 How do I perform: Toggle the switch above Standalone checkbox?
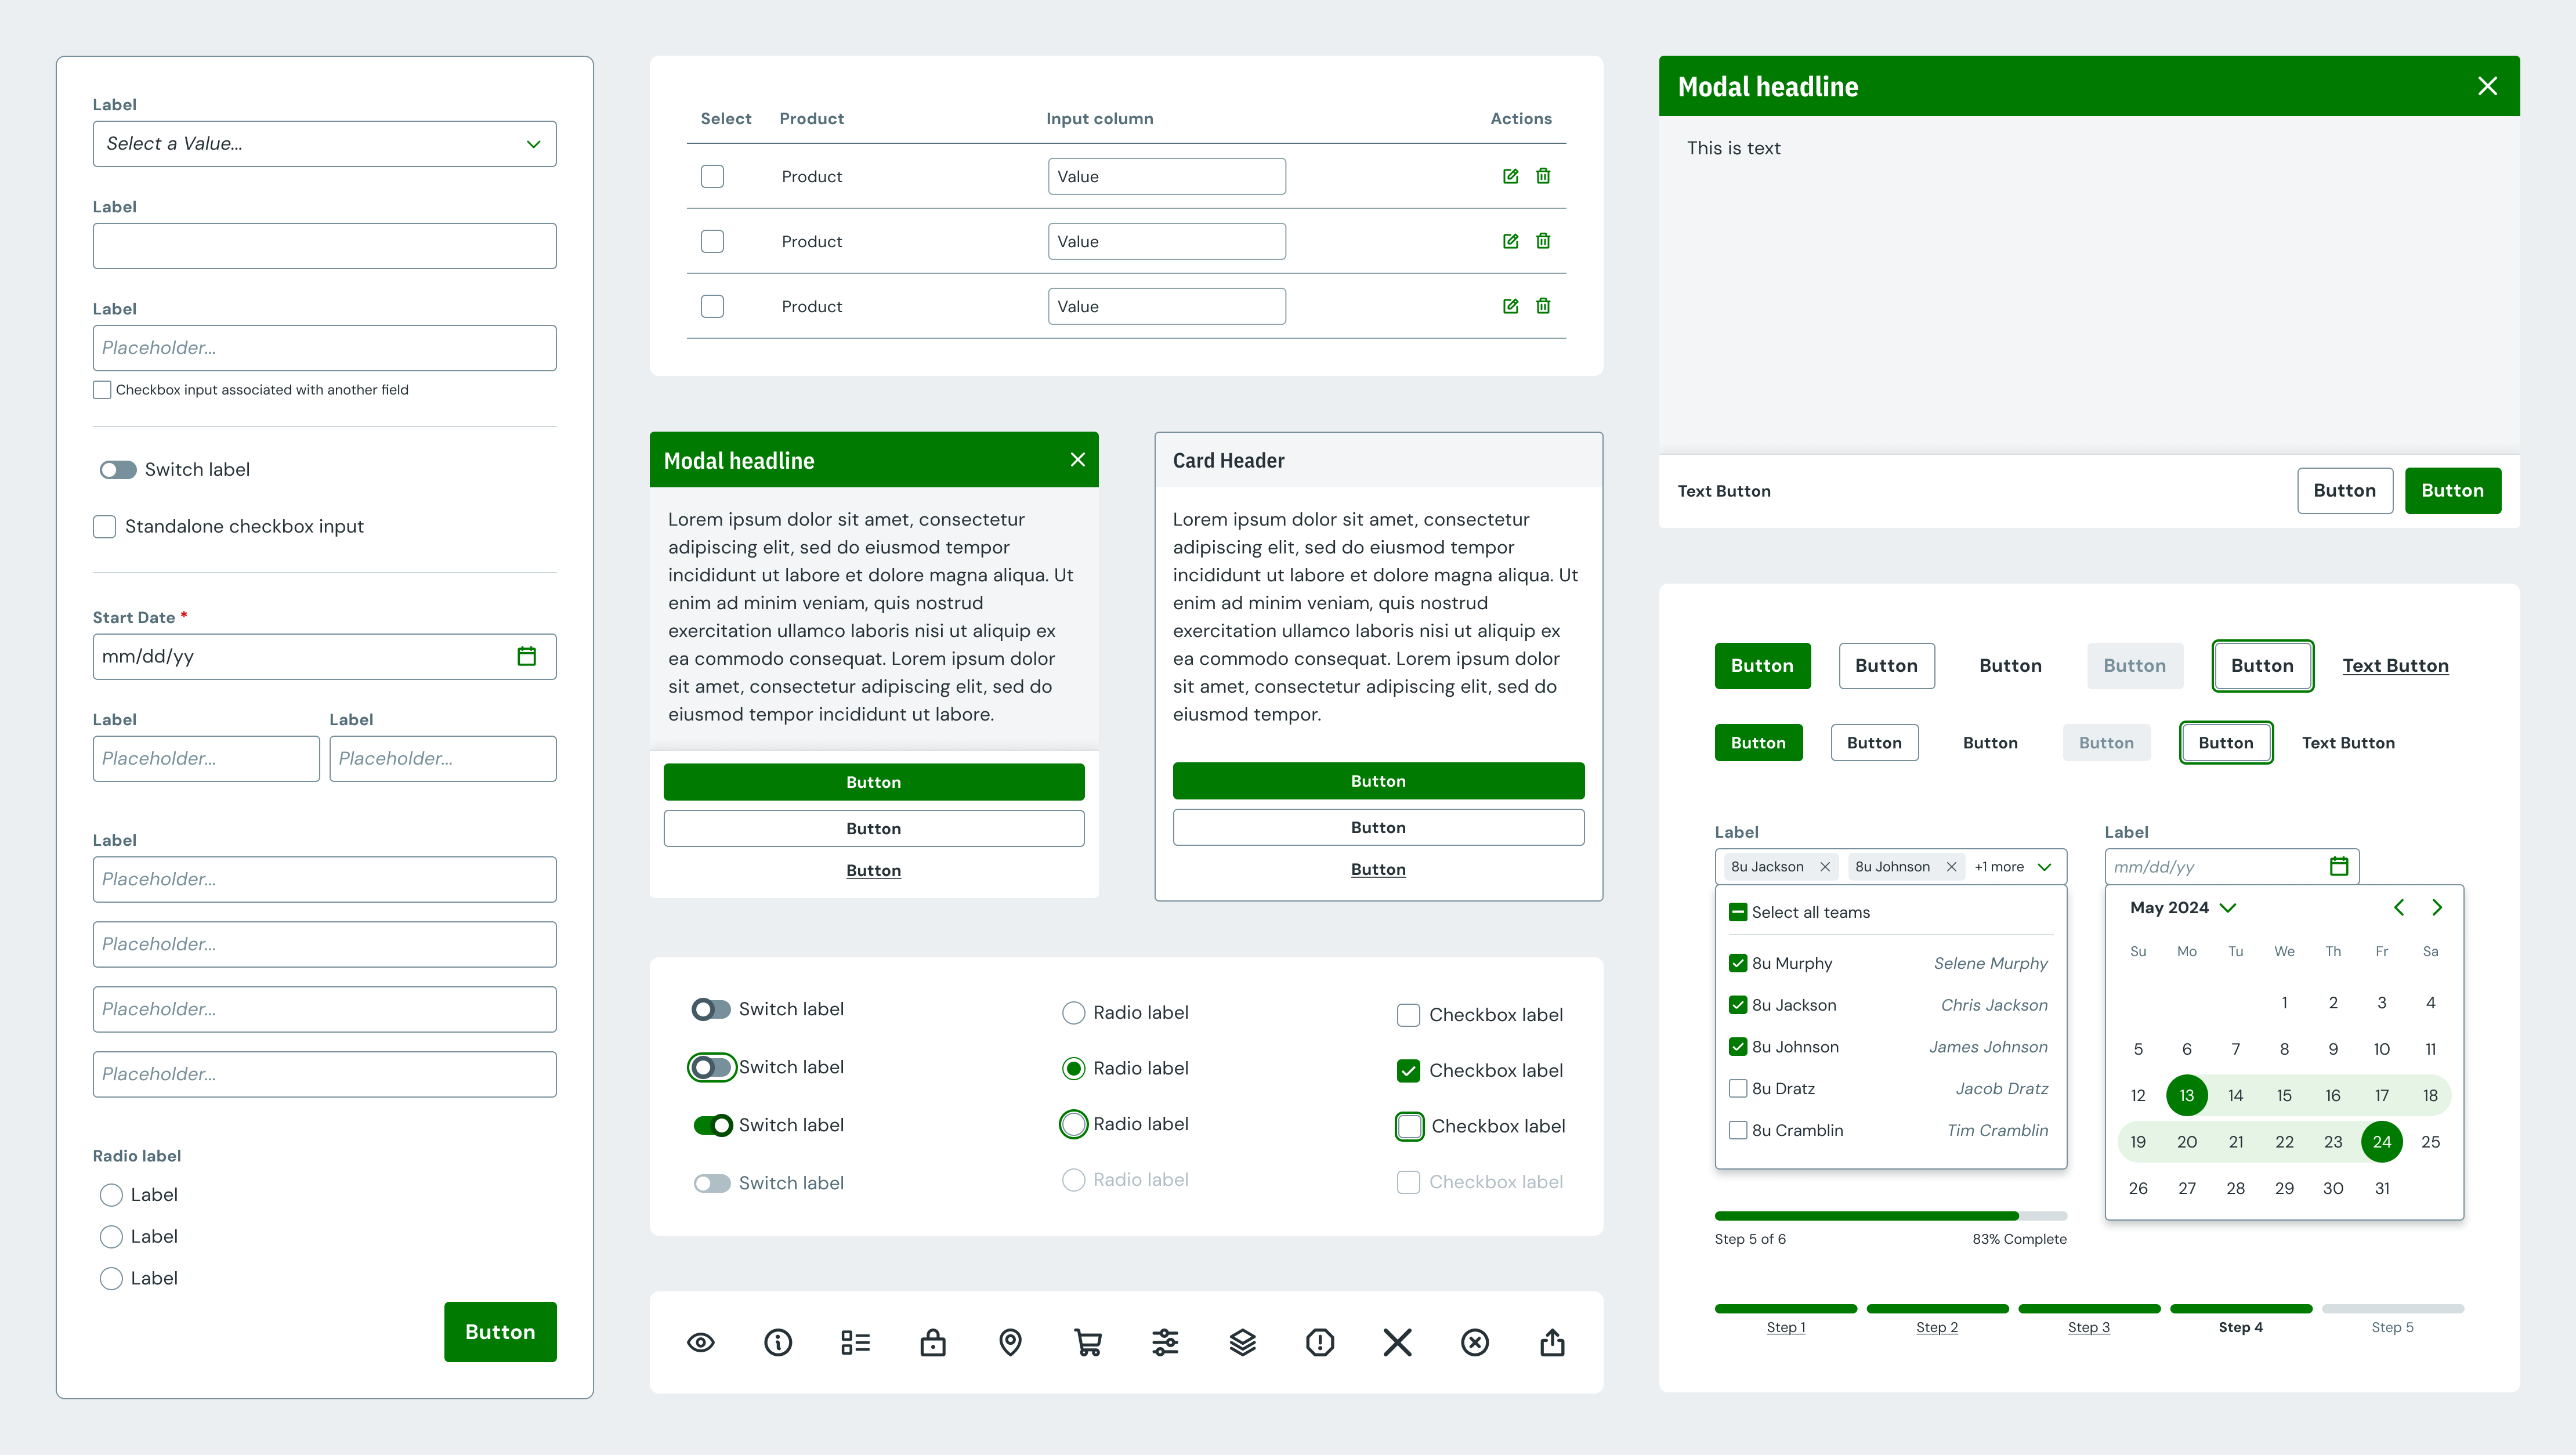[x=118, y=470]
